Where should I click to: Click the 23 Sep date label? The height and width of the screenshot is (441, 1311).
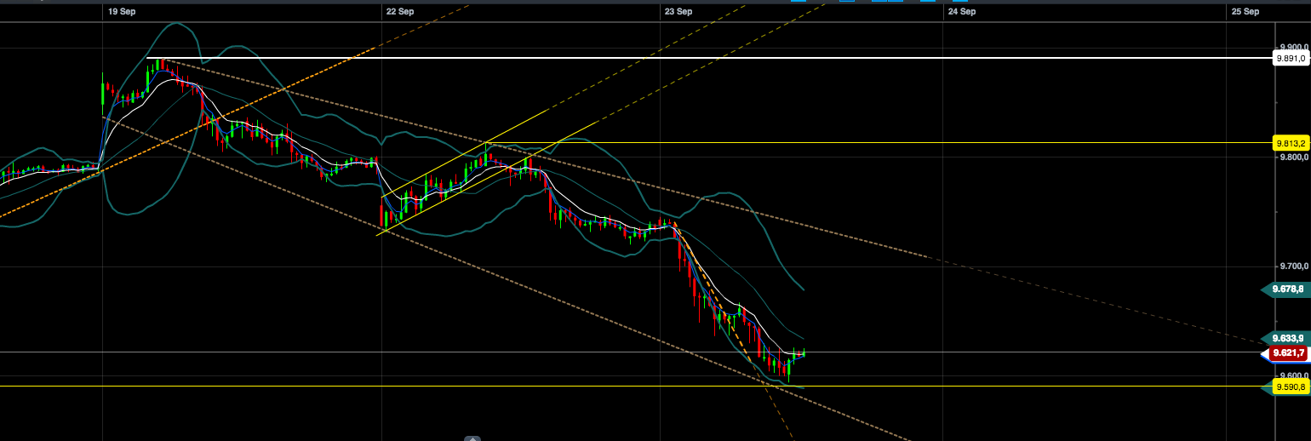click(x=678, y=11)
